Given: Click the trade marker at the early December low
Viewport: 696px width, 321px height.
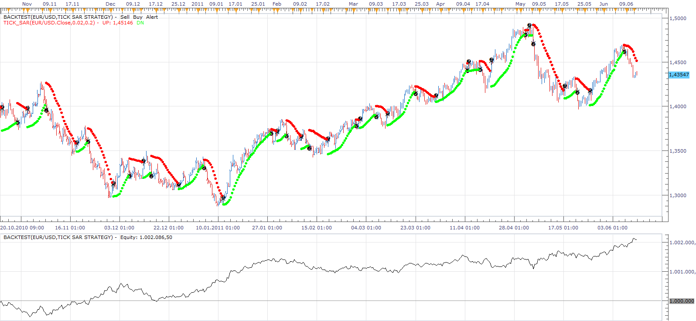Looking at the screenshot, I should [113, 184].
